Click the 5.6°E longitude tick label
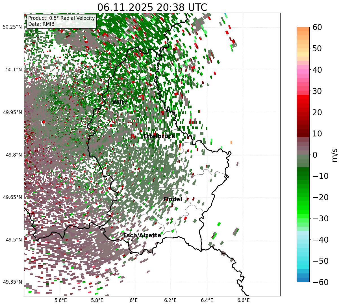This screenshot has height=306, width=341. (61, 300)
